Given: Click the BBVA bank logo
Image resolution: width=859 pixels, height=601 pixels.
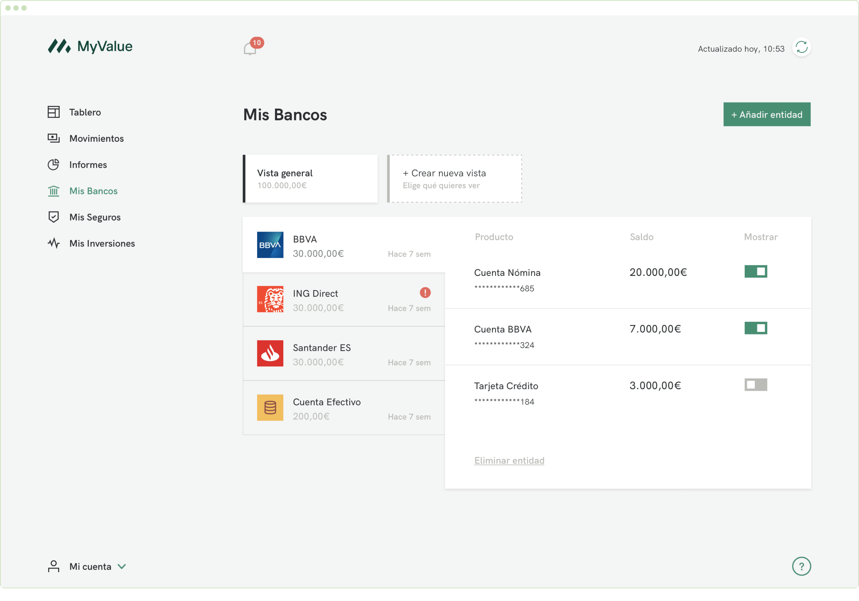Looking at the screenshot, I should point(270,245).
